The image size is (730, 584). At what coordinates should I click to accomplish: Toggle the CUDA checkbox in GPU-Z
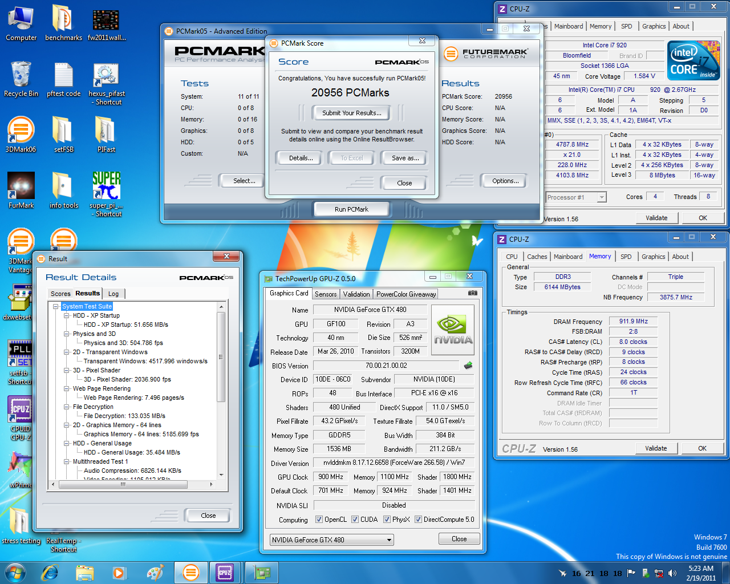pyautogui.click(x=355, y=520)
